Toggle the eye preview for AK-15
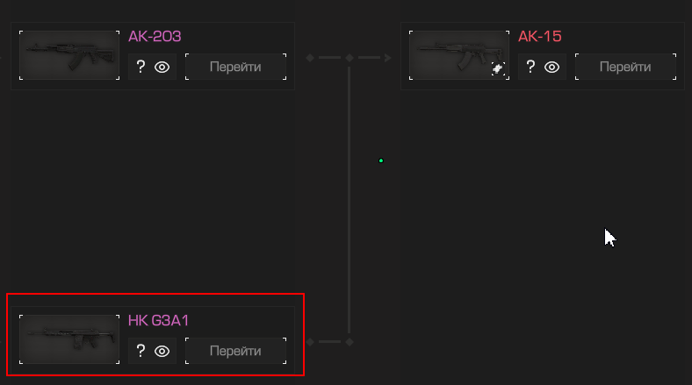Image resolution: width=692 pixels, height=385 pixels. click(551, 67)
